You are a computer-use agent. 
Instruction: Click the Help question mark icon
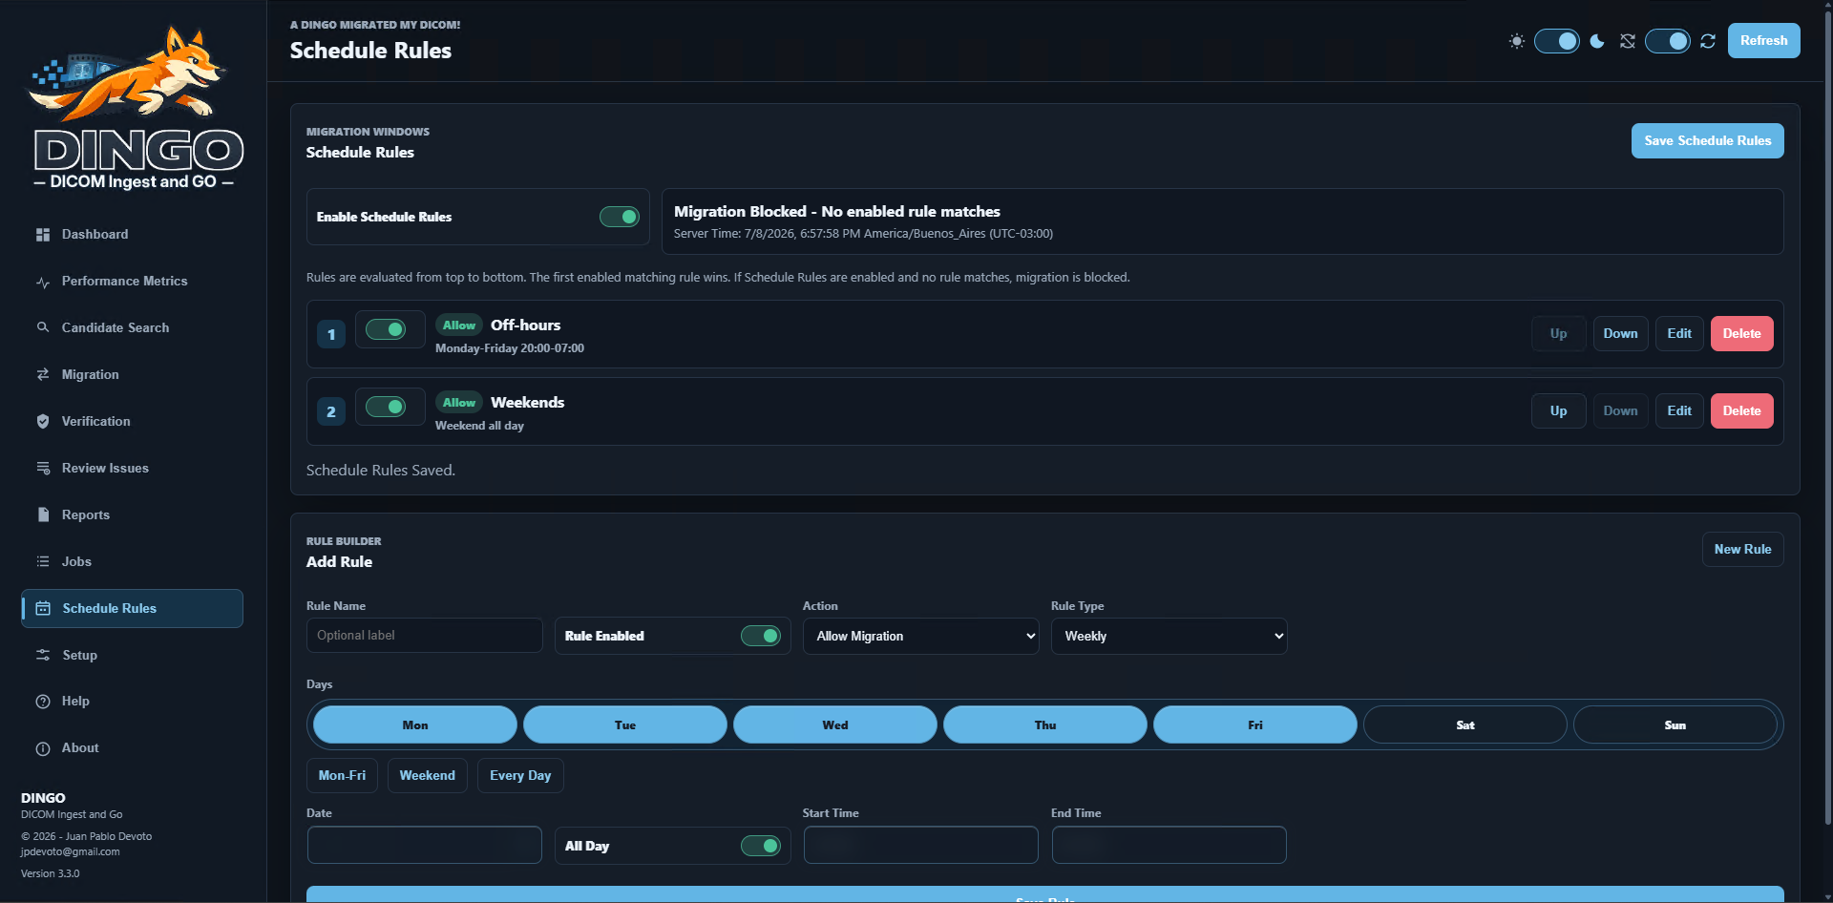43,702
